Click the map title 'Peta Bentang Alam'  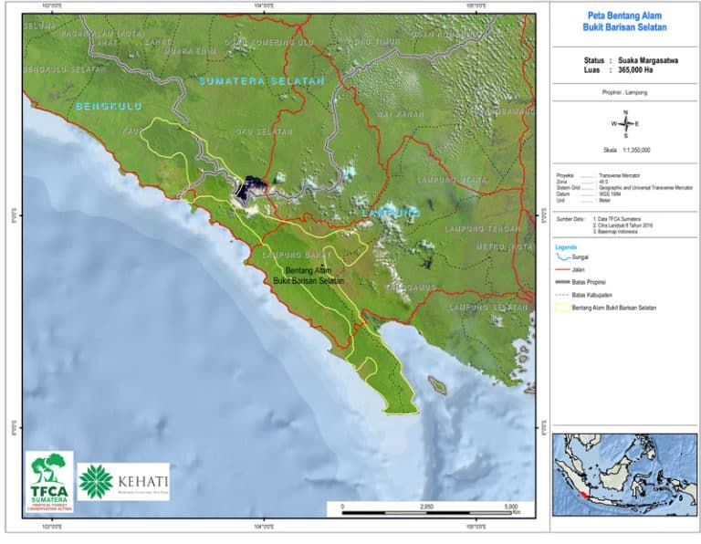[624, 16]
